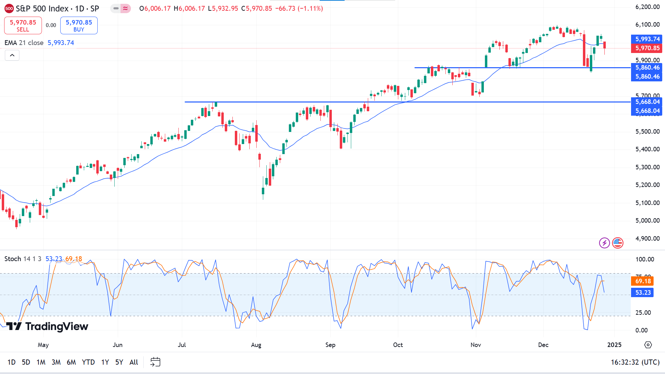Screen dimensions: 665x374
Task: Click the Stoch 14 1 3 indicator label
Action: coord(23,259)
